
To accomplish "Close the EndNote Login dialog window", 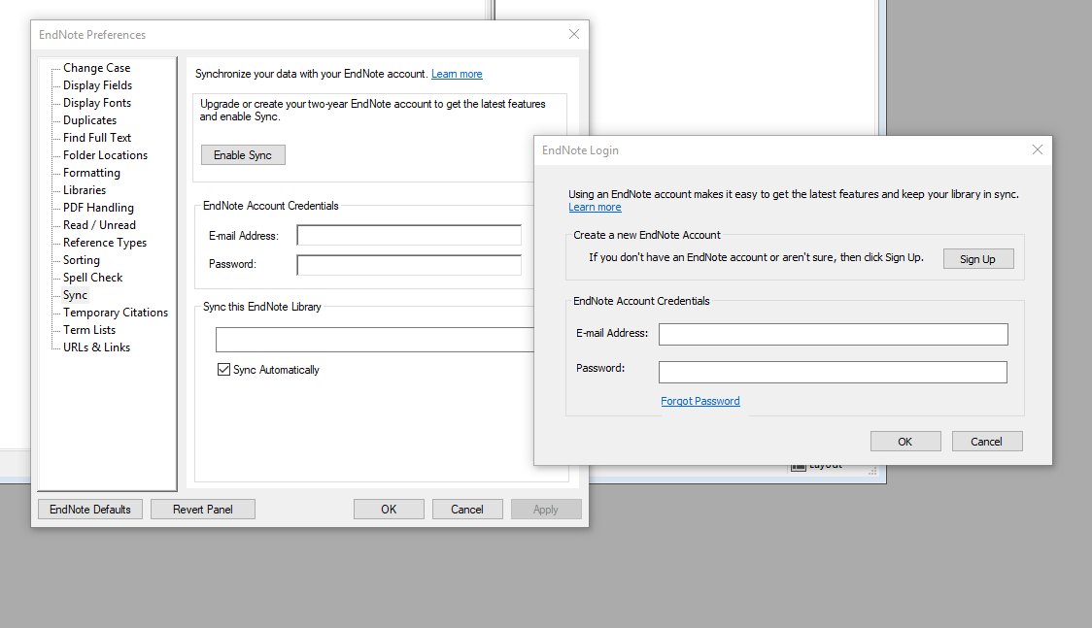I will (1037, 150).
